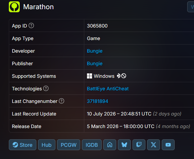
Task: Open the Bluesky butterfly link
Action: [124, 145]
